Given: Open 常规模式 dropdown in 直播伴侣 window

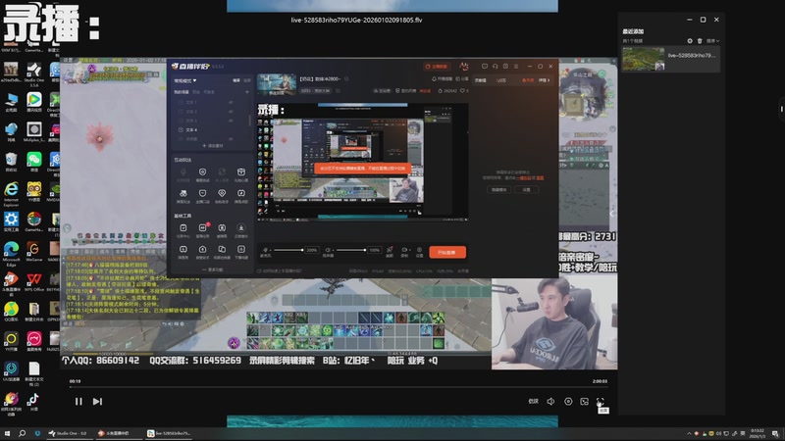Looking at the screenshot, I should point(185,80).
